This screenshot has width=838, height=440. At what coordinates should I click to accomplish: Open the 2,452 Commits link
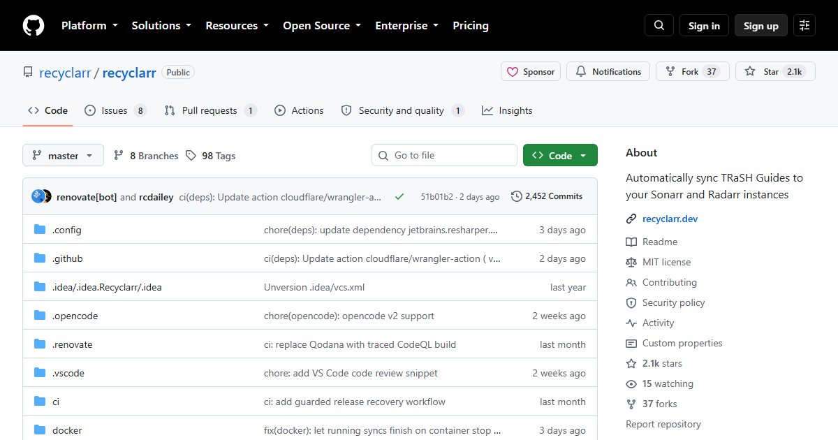pos(547,196)
